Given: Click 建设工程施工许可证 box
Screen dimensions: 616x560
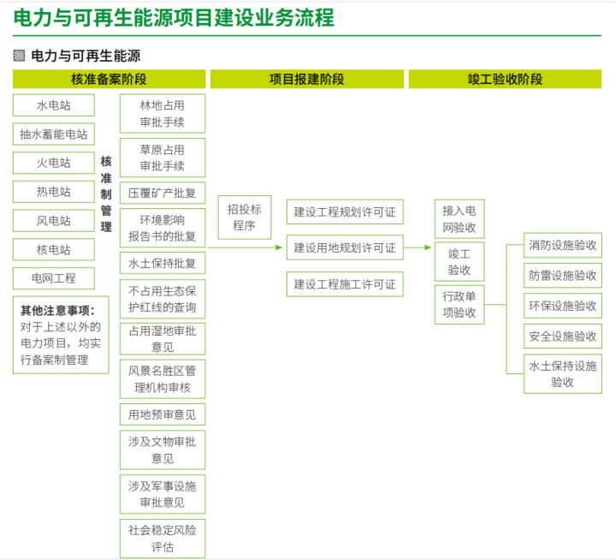Looking at the screenshot, I should (345, 284).
